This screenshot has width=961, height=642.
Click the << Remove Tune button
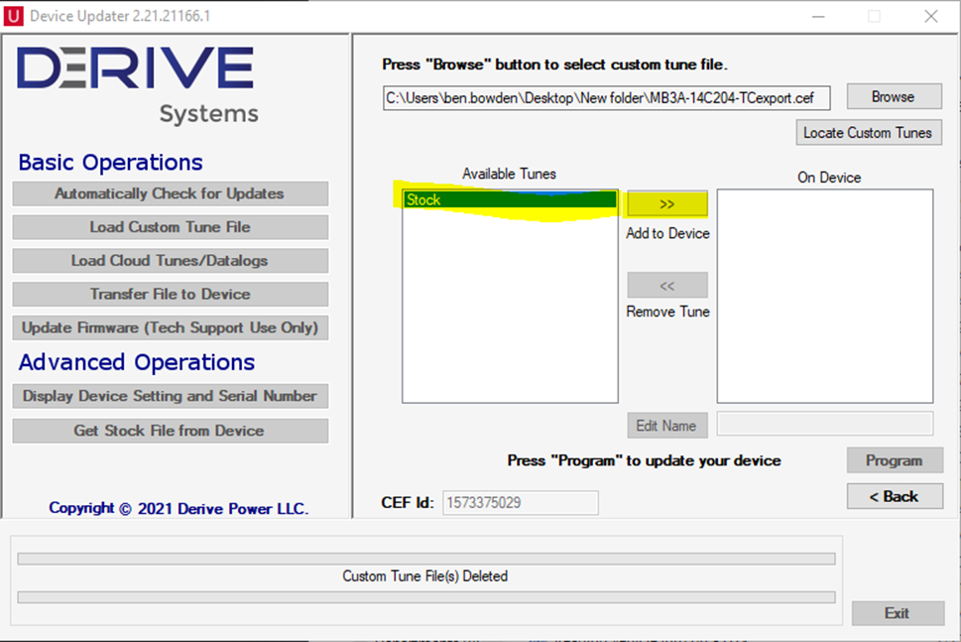pyautogui.click(x=666, y=285)
